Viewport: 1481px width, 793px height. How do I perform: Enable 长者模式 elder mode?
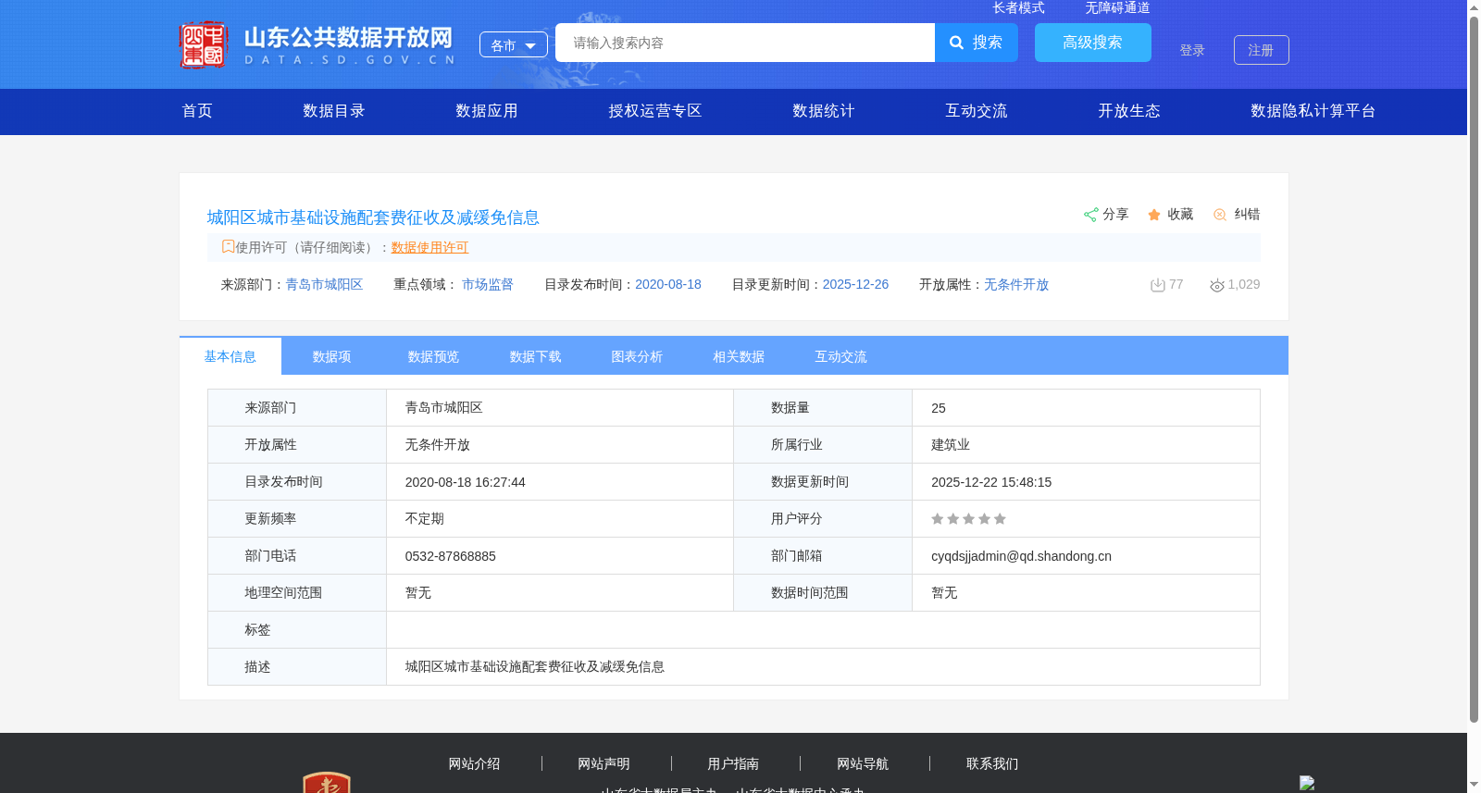point(1018,7)
